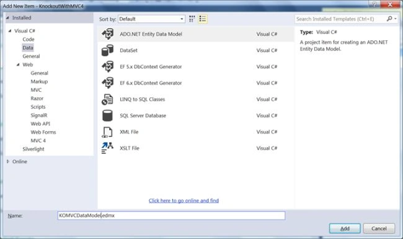This screenshot has width=403, height=239.
Task: Click ADO.NET Entity Data Model text
Action: [x=151, y=34]
